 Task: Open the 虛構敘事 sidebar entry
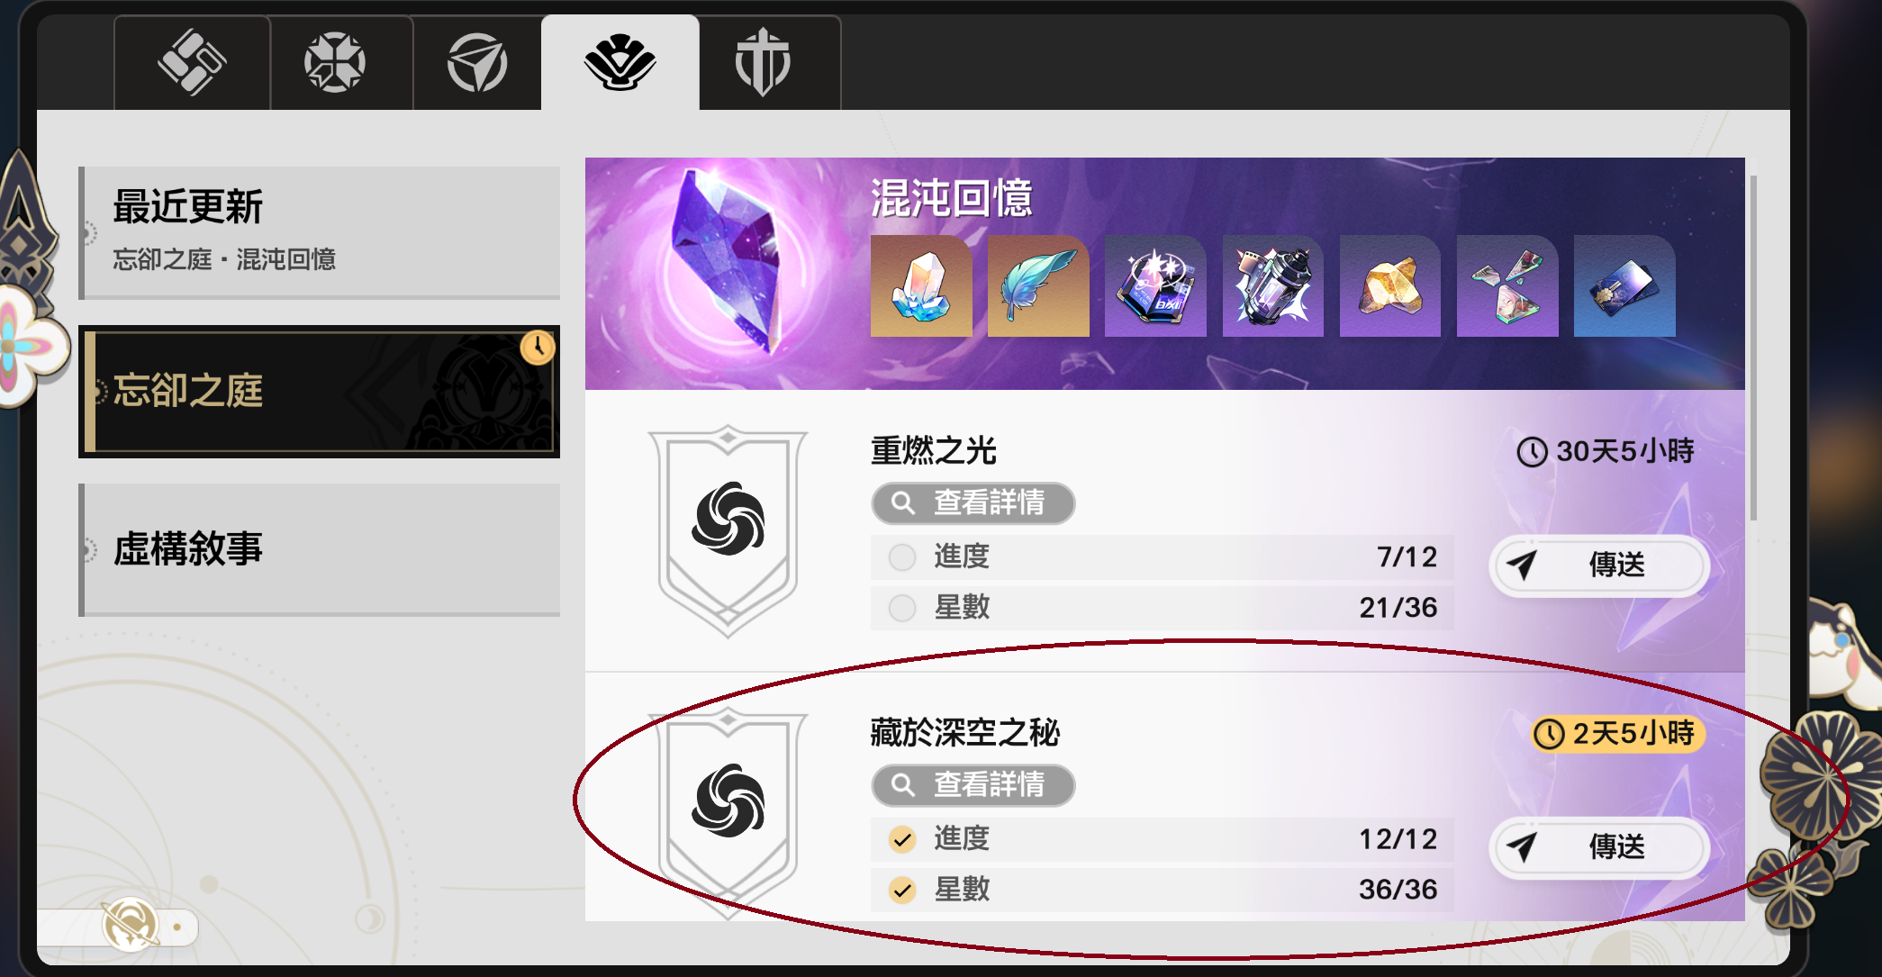(320, 550)
